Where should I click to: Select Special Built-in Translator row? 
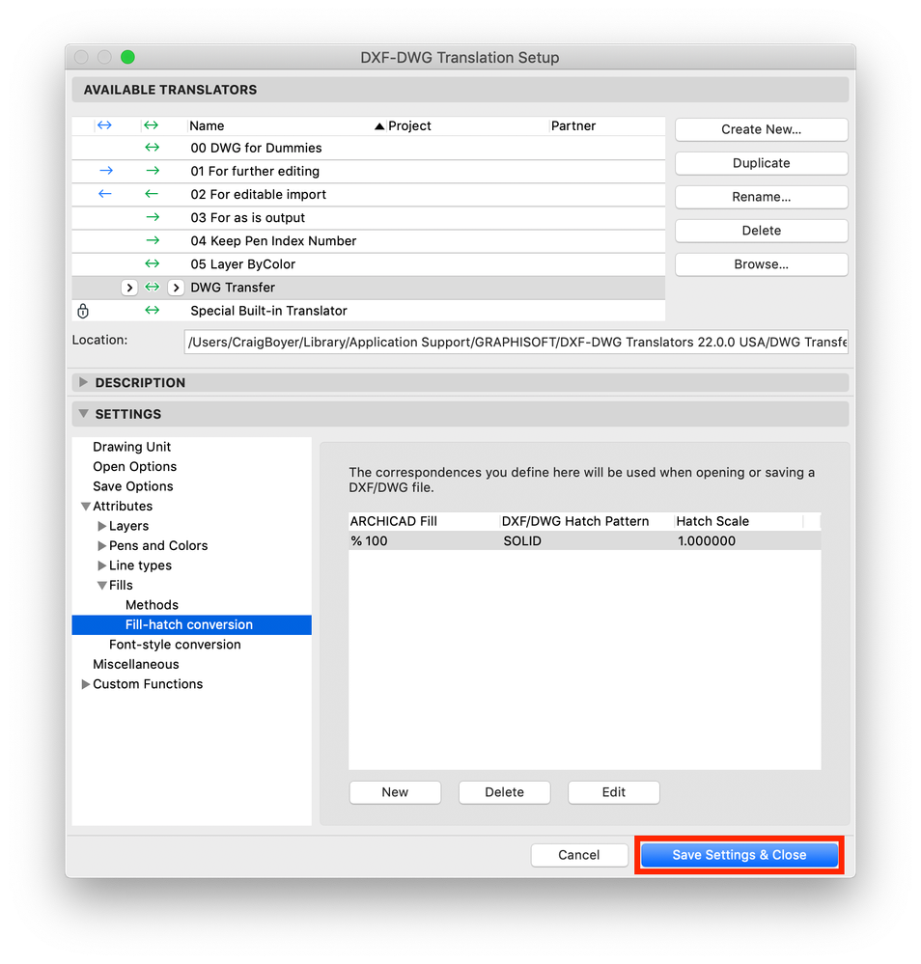click(369, 311)
